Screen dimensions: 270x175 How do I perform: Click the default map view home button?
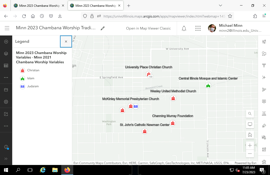pos(250,135)
